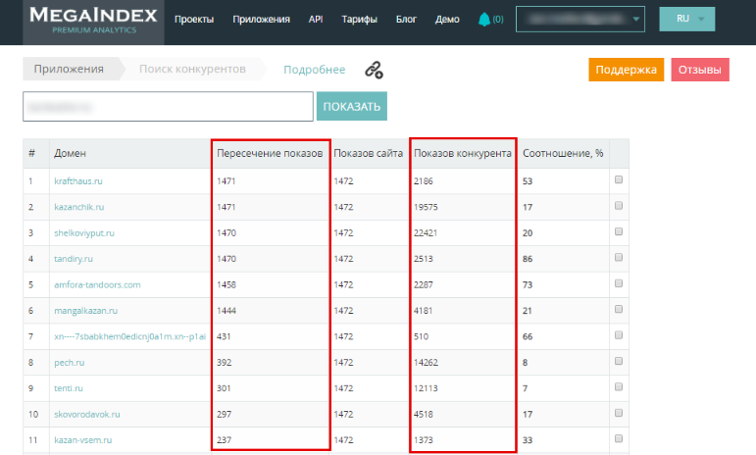Sort by Соотношение, % column header
Screen dimensions: 756x455
(563, 153)
